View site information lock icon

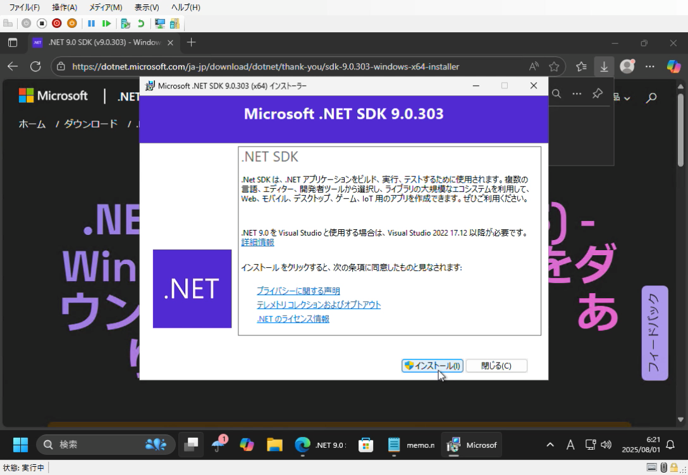[61, 66]
